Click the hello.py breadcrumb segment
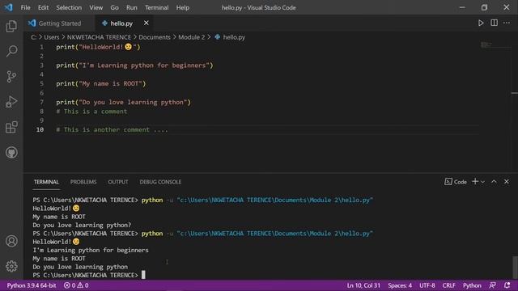 coord(230,37)
